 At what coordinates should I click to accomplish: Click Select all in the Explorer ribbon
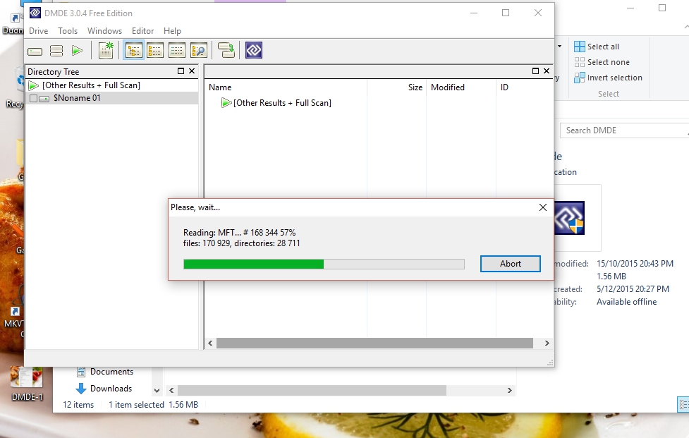[x=597, y=47]
